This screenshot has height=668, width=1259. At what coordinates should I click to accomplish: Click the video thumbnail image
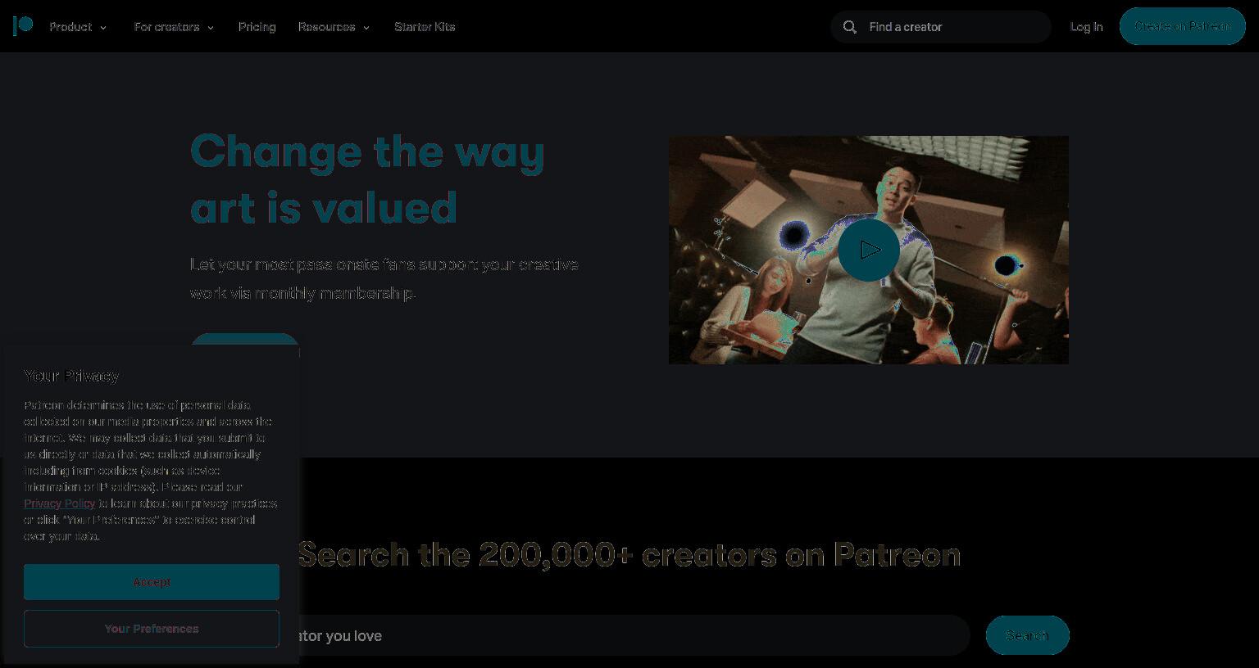coord(869,250)
